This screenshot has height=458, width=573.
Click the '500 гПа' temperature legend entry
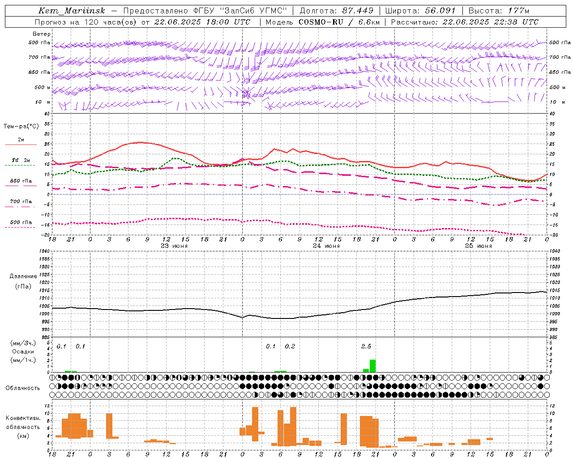(21, 222)
